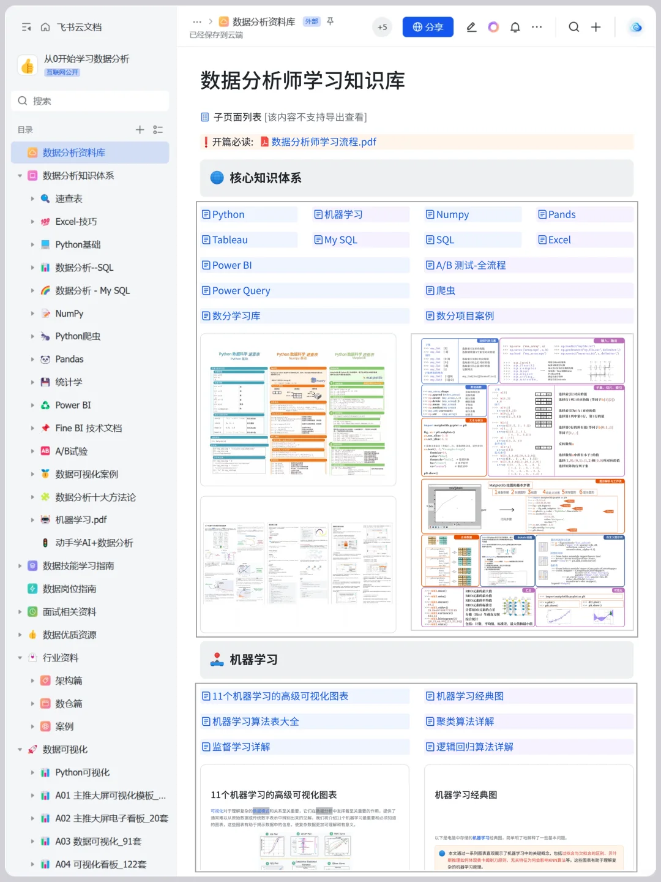Click the blue 分享 share button

[x=428, y=27]
